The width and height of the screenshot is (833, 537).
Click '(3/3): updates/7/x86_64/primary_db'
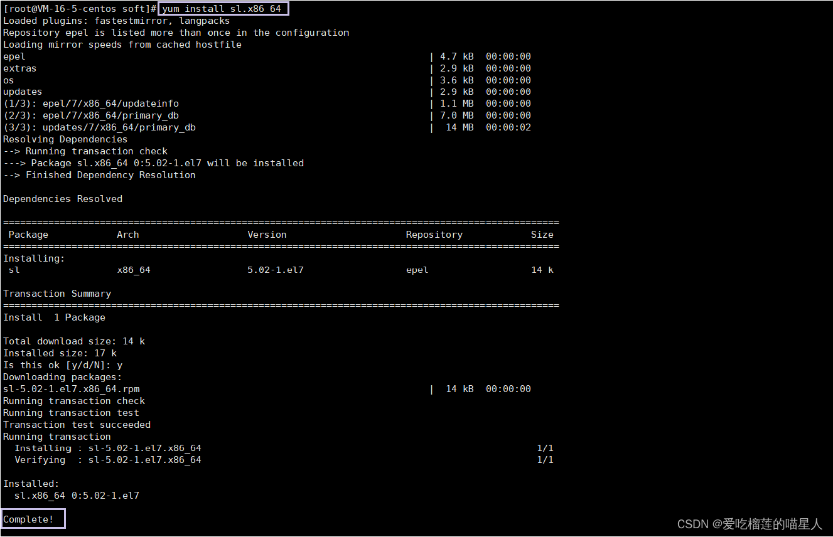[x=99, y=127]
